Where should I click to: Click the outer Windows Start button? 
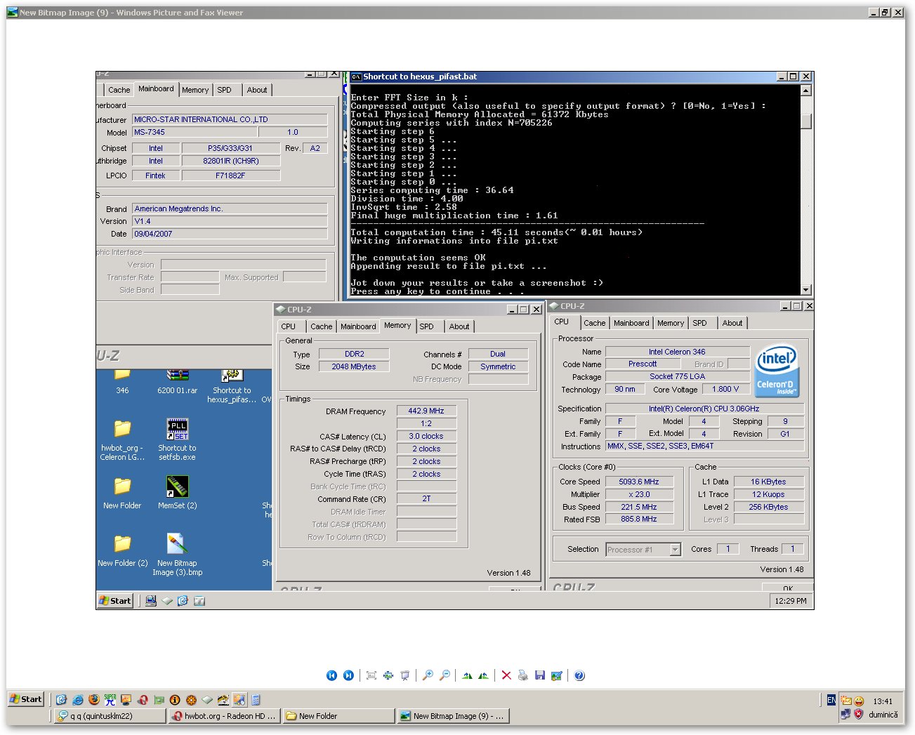click(26, 698)
